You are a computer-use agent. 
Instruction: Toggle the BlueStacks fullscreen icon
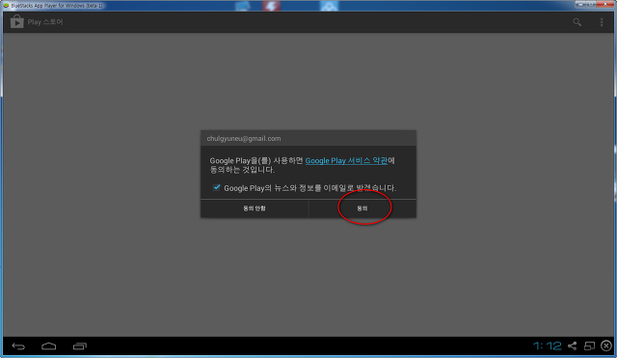click(x=589, y=345)
